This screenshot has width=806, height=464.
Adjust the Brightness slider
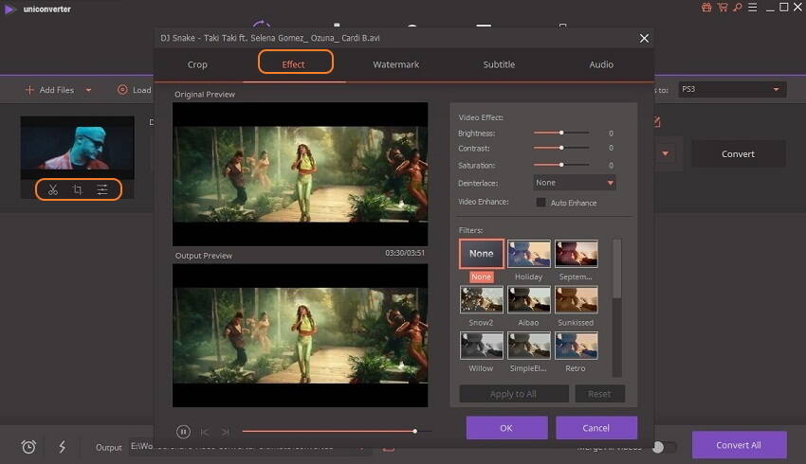(561, 133)
